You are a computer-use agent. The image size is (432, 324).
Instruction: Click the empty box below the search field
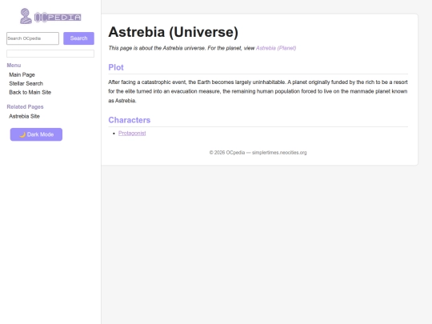click(50, 54)
